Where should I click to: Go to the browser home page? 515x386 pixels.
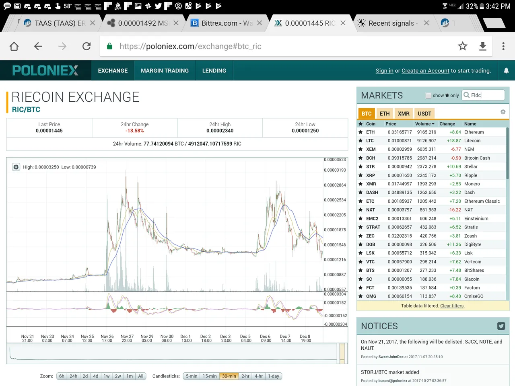pyautogui.click(x=14, y=46)
